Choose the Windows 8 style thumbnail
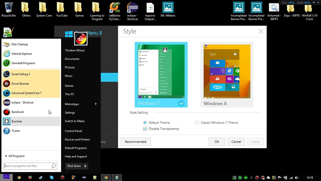This screenshot has height=181, width=321. pos(227,75)
